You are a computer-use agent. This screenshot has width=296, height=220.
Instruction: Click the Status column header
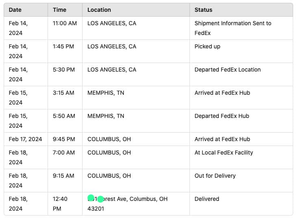click(x=203, y=10)
